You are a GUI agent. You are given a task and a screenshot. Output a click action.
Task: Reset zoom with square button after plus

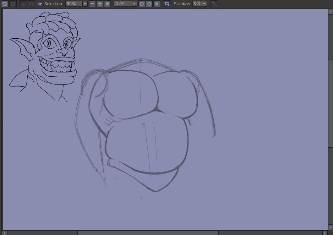point(108,4)
